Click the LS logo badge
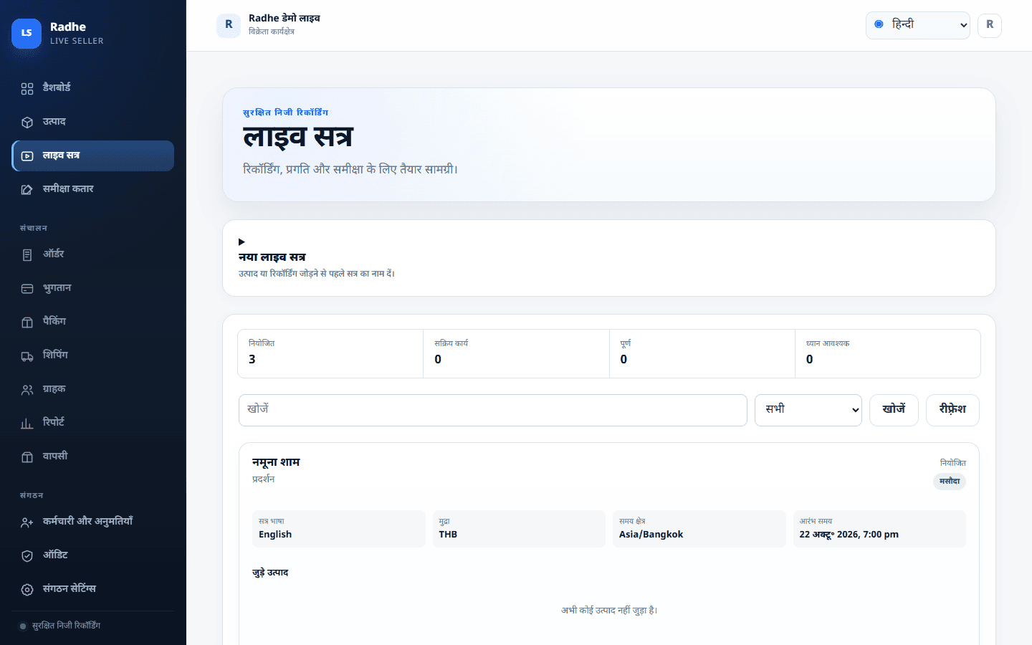This screenshot has width=1032, height=645. point(27,33)
